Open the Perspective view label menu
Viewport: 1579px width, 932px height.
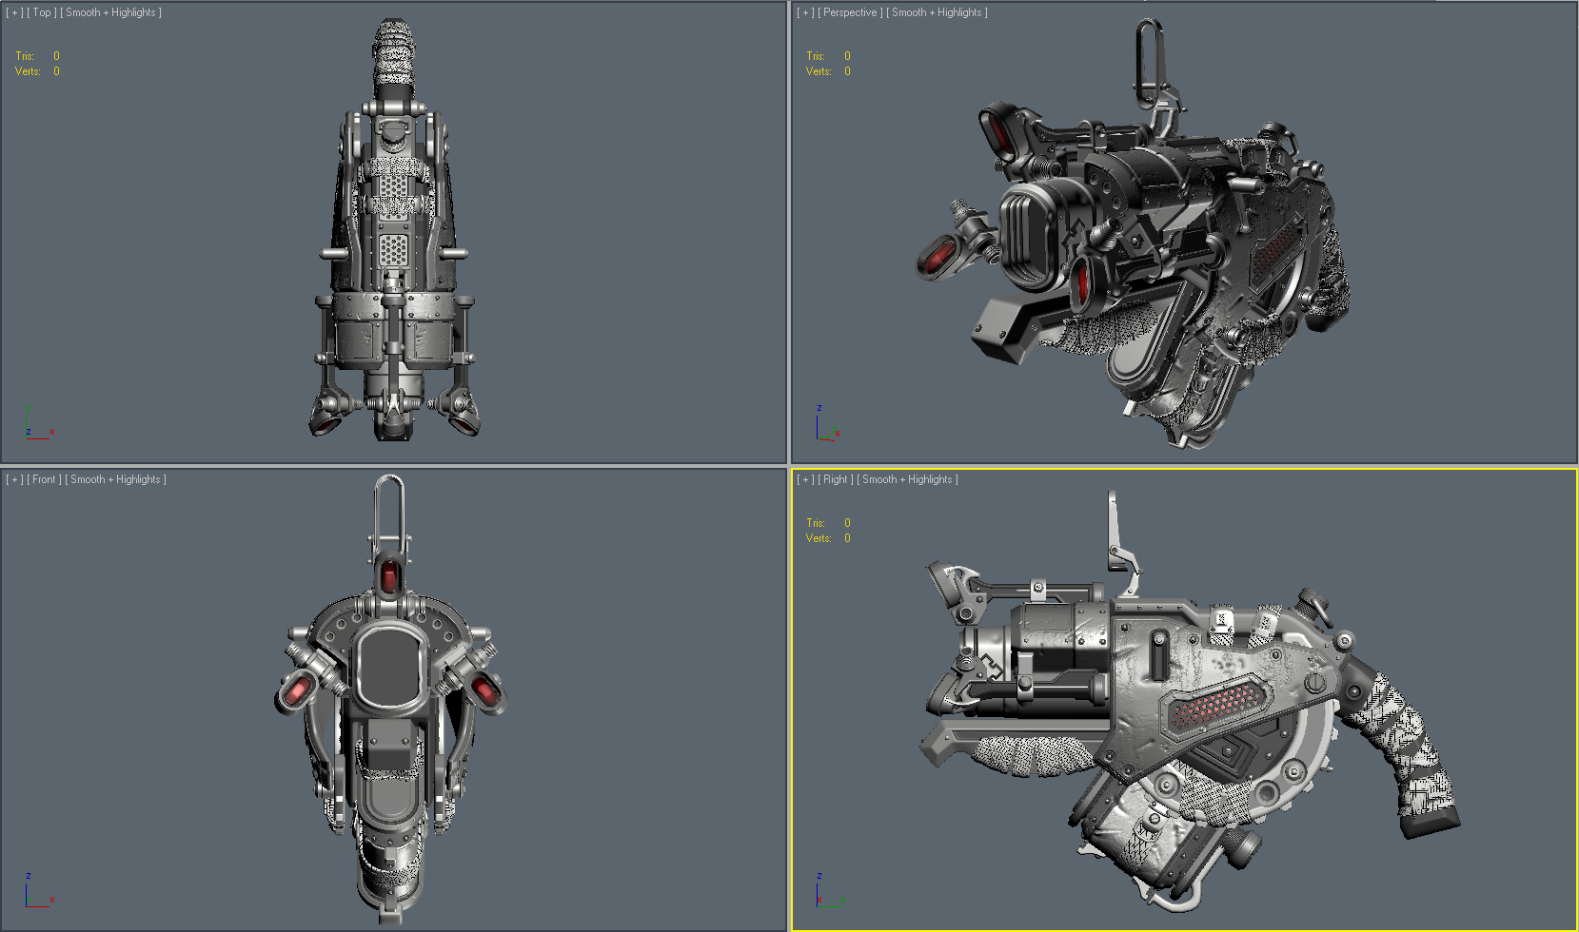[850, 12]
